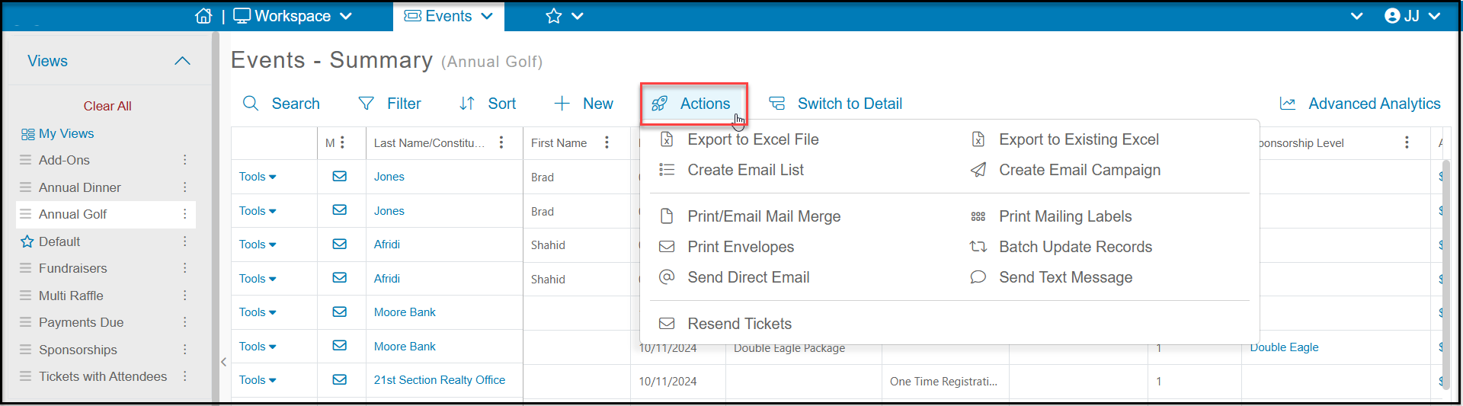Open the 21st Section Realty Office link

coord(440,380)
